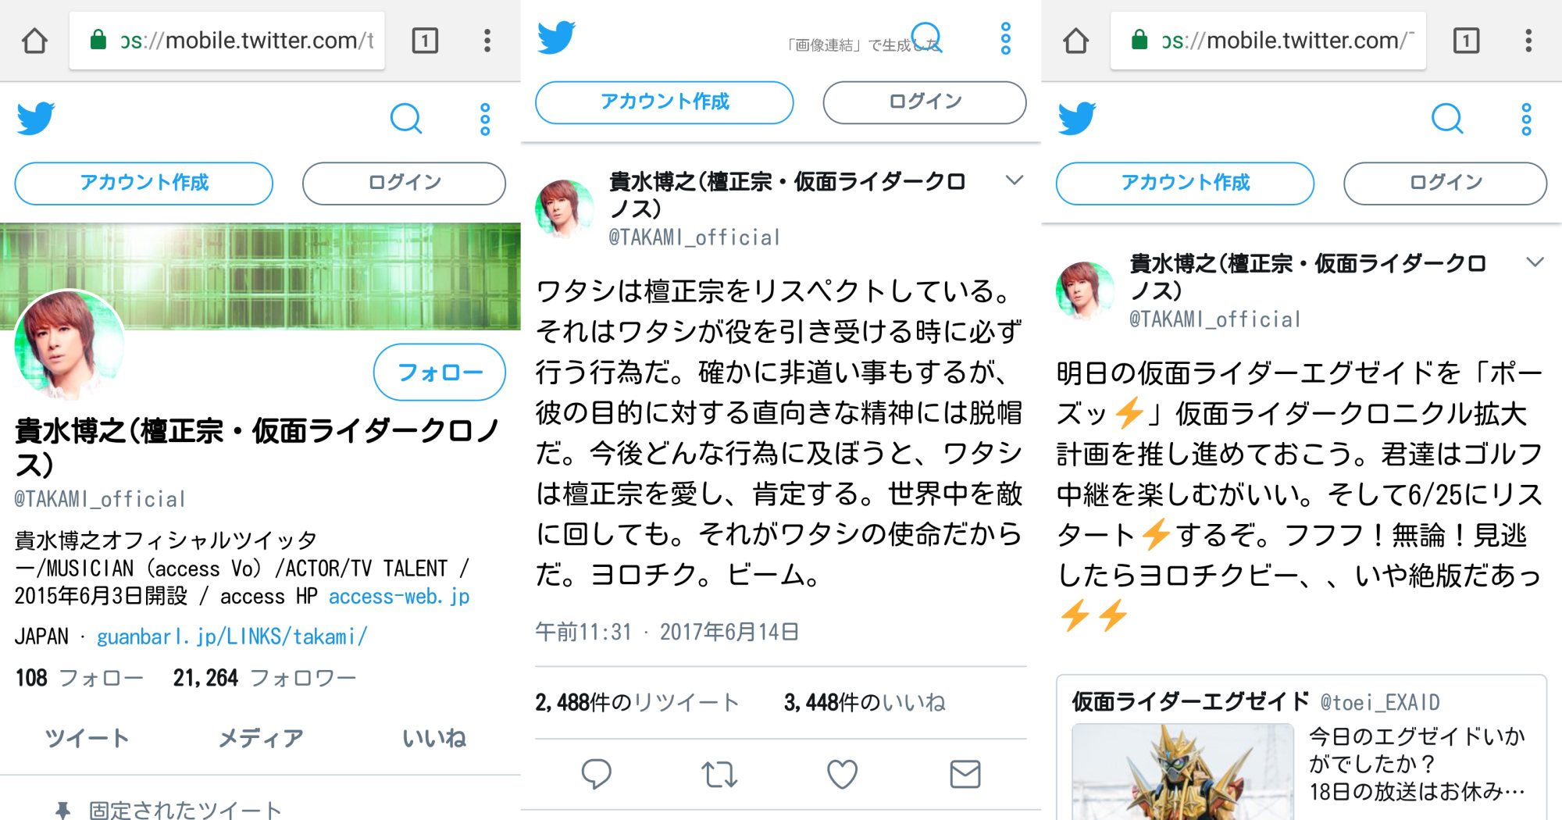Expand the chevron on the middle tweet
The width and height of the screenshot is (1562, 820).
pos(1014,180)
